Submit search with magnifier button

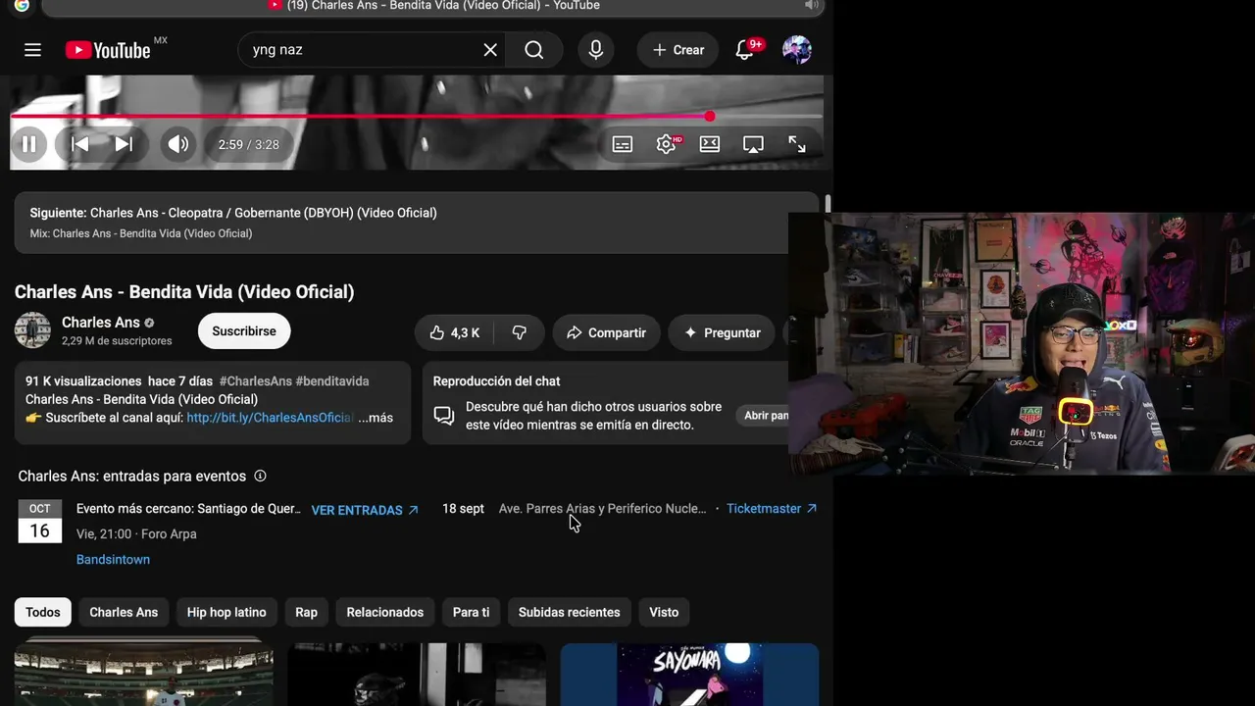click(x=533, y=50)
